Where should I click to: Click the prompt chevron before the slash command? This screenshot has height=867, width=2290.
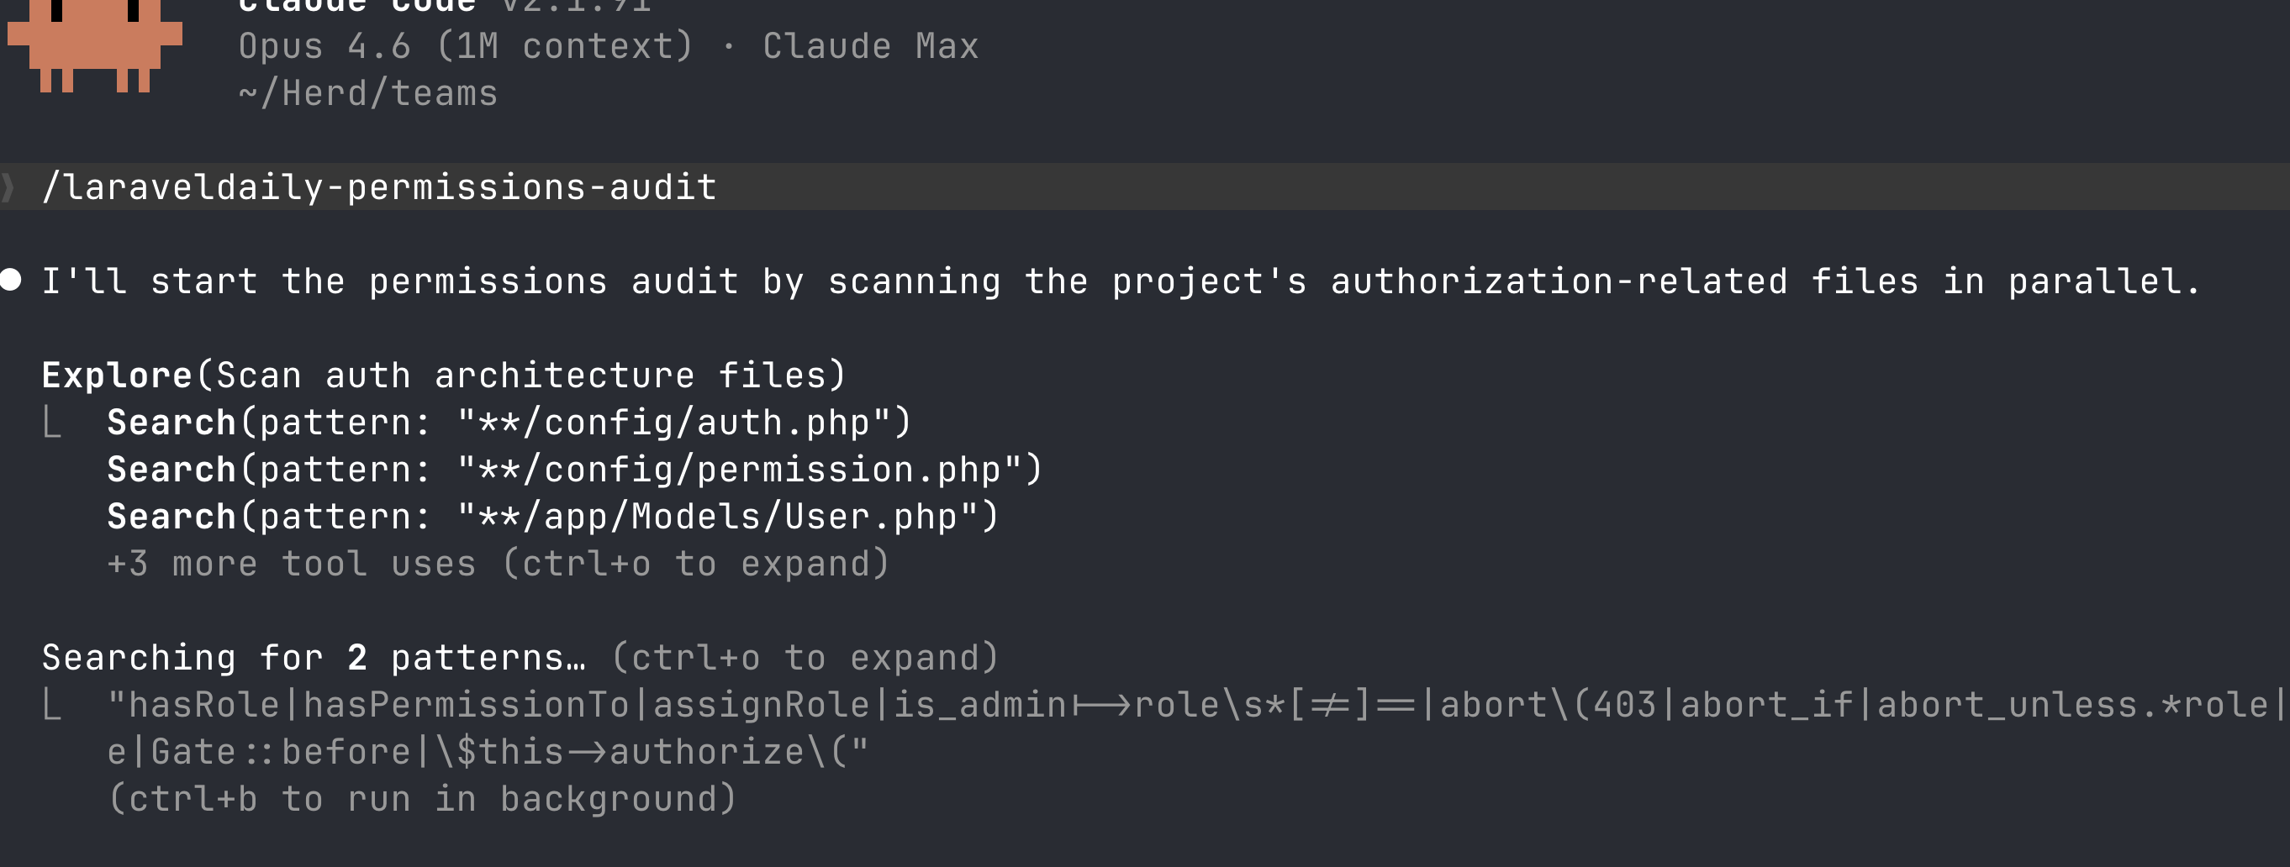coord(9,187)
